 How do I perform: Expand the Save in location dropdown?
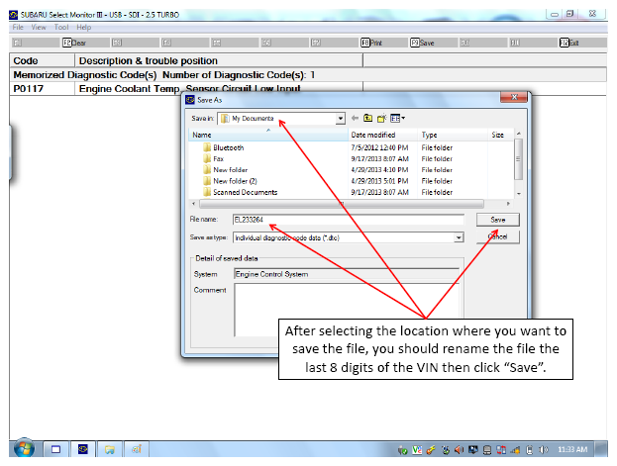click(340, 119)
